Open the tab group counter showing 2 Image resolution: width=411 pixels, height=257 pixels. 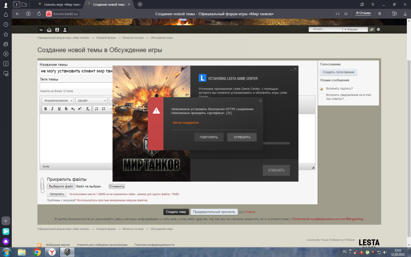(16, 4)
